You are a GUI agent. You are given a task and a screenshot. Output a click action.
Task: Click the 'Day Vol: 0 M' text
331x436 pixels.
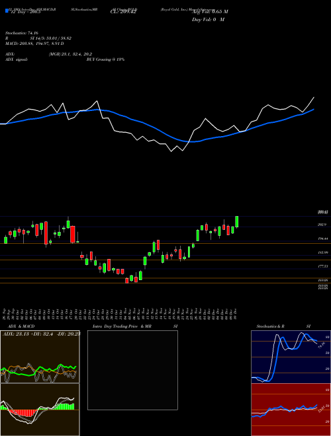(x=208, y=20)
